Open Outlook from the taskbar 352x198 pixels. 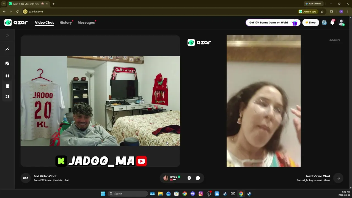tap(168, 194)
